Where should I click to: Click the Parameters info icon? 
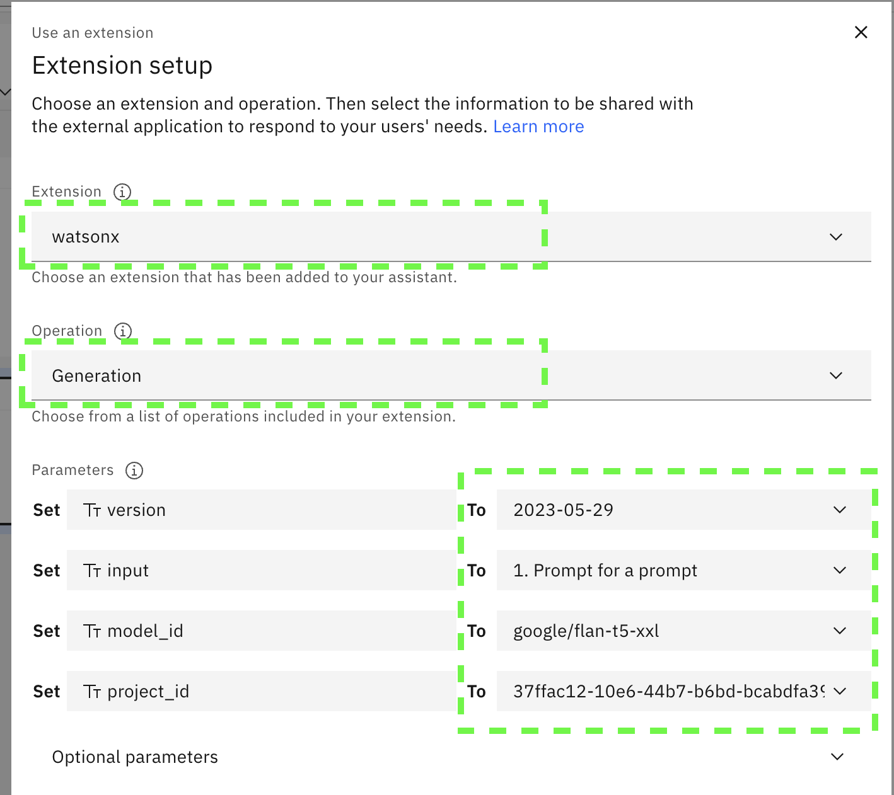tap(134, 470)
